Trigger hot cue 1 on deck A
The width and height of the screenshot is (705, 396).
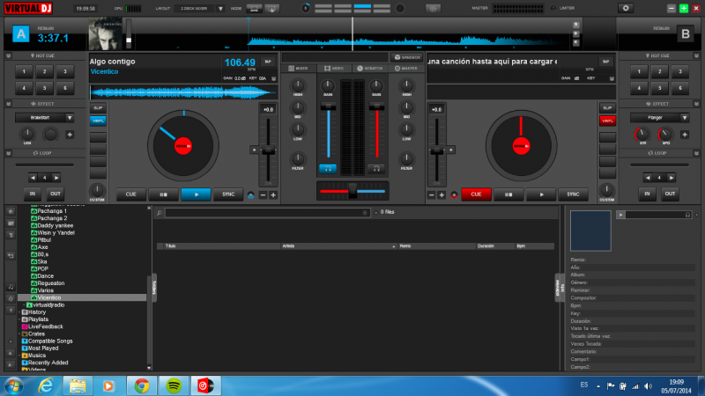point(24,71)
